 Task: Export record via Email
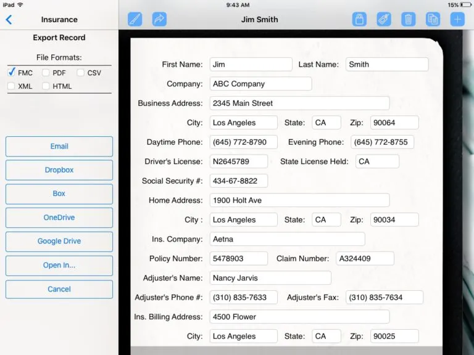click(59, 147)
